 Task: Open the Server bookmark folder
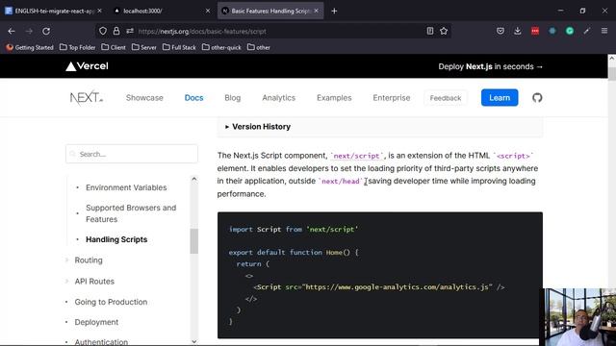(x=143, y=47)
